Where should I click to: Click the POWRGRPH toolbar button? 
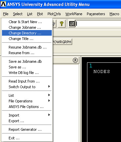tap(62, 42)
